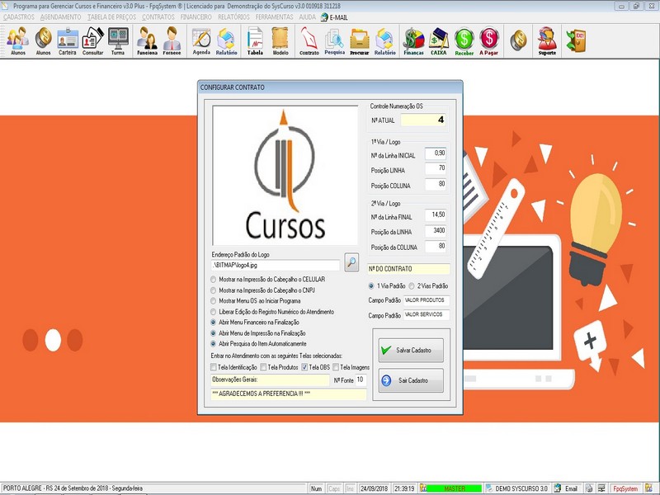
Task: Open the Finanças toolbar icon
Action: 413,40
